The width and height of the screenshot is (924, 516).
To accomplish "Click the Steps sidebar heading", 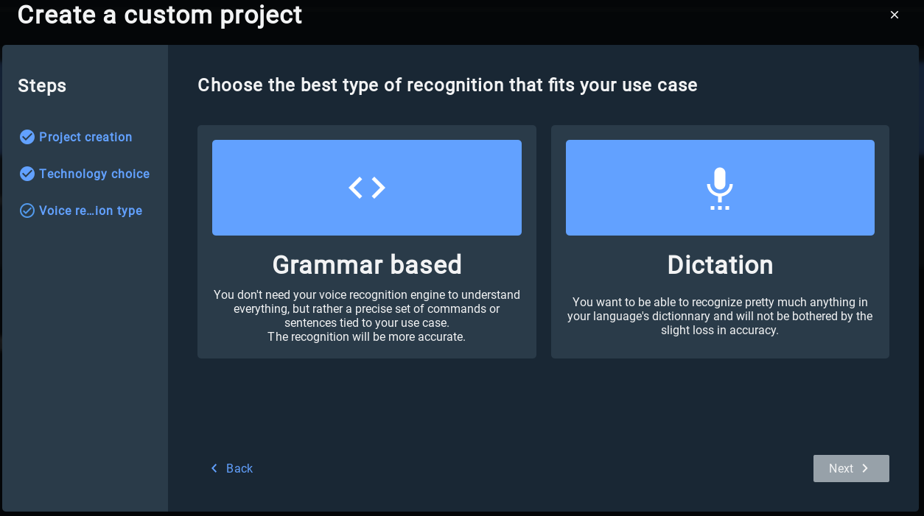I will [42, 86].
